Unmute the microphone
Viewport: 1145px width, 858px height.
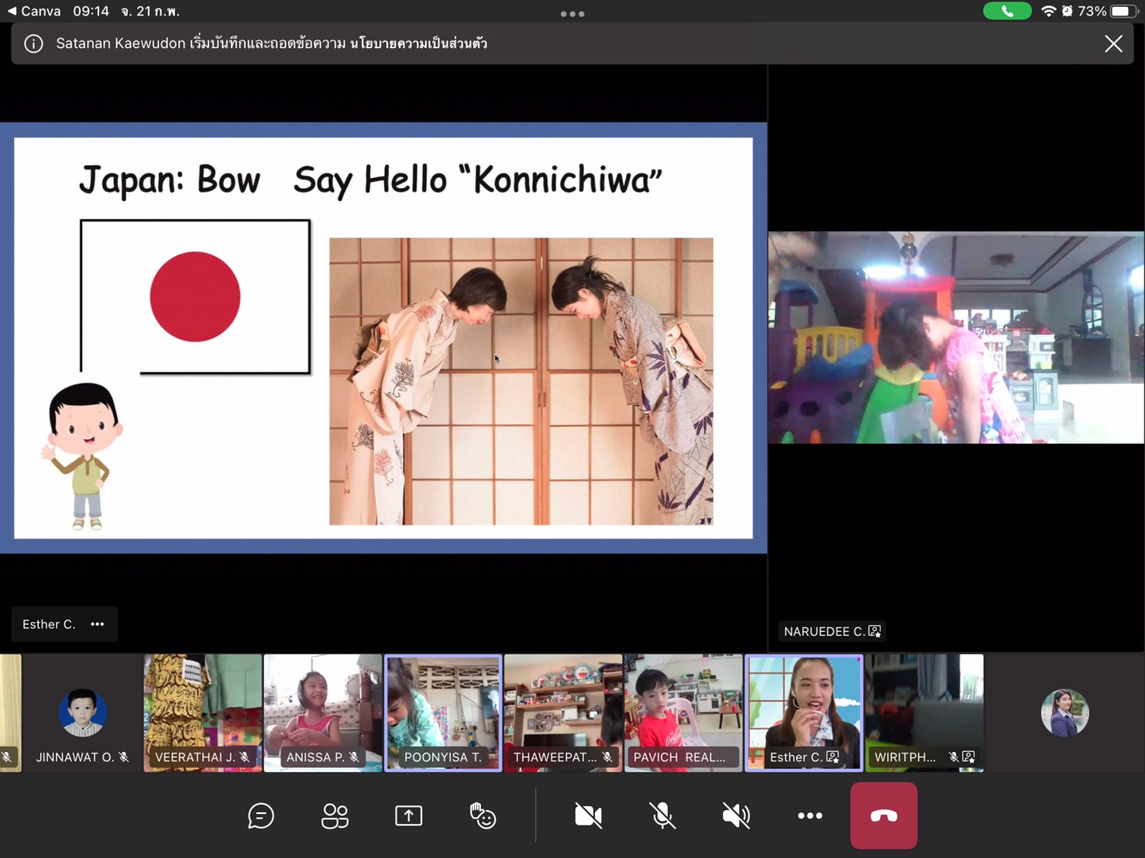click(662, 815)
